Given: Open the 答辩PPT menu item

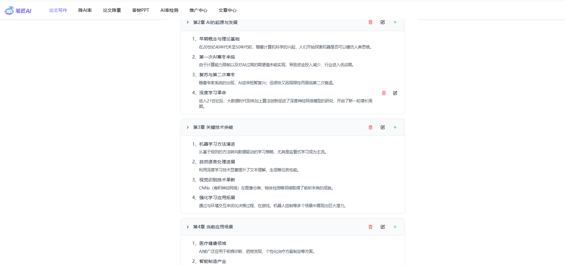Looking at the screenshot, I should 140,10.
